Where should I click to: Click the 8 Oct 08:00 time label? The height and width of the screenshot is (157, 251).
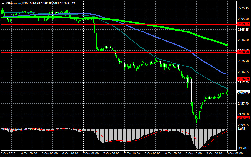click(173, 153)
